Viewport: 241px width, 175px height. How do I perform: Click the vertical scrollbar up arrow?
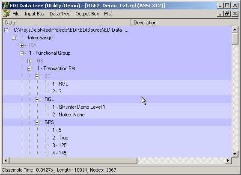tap(235, 30)
